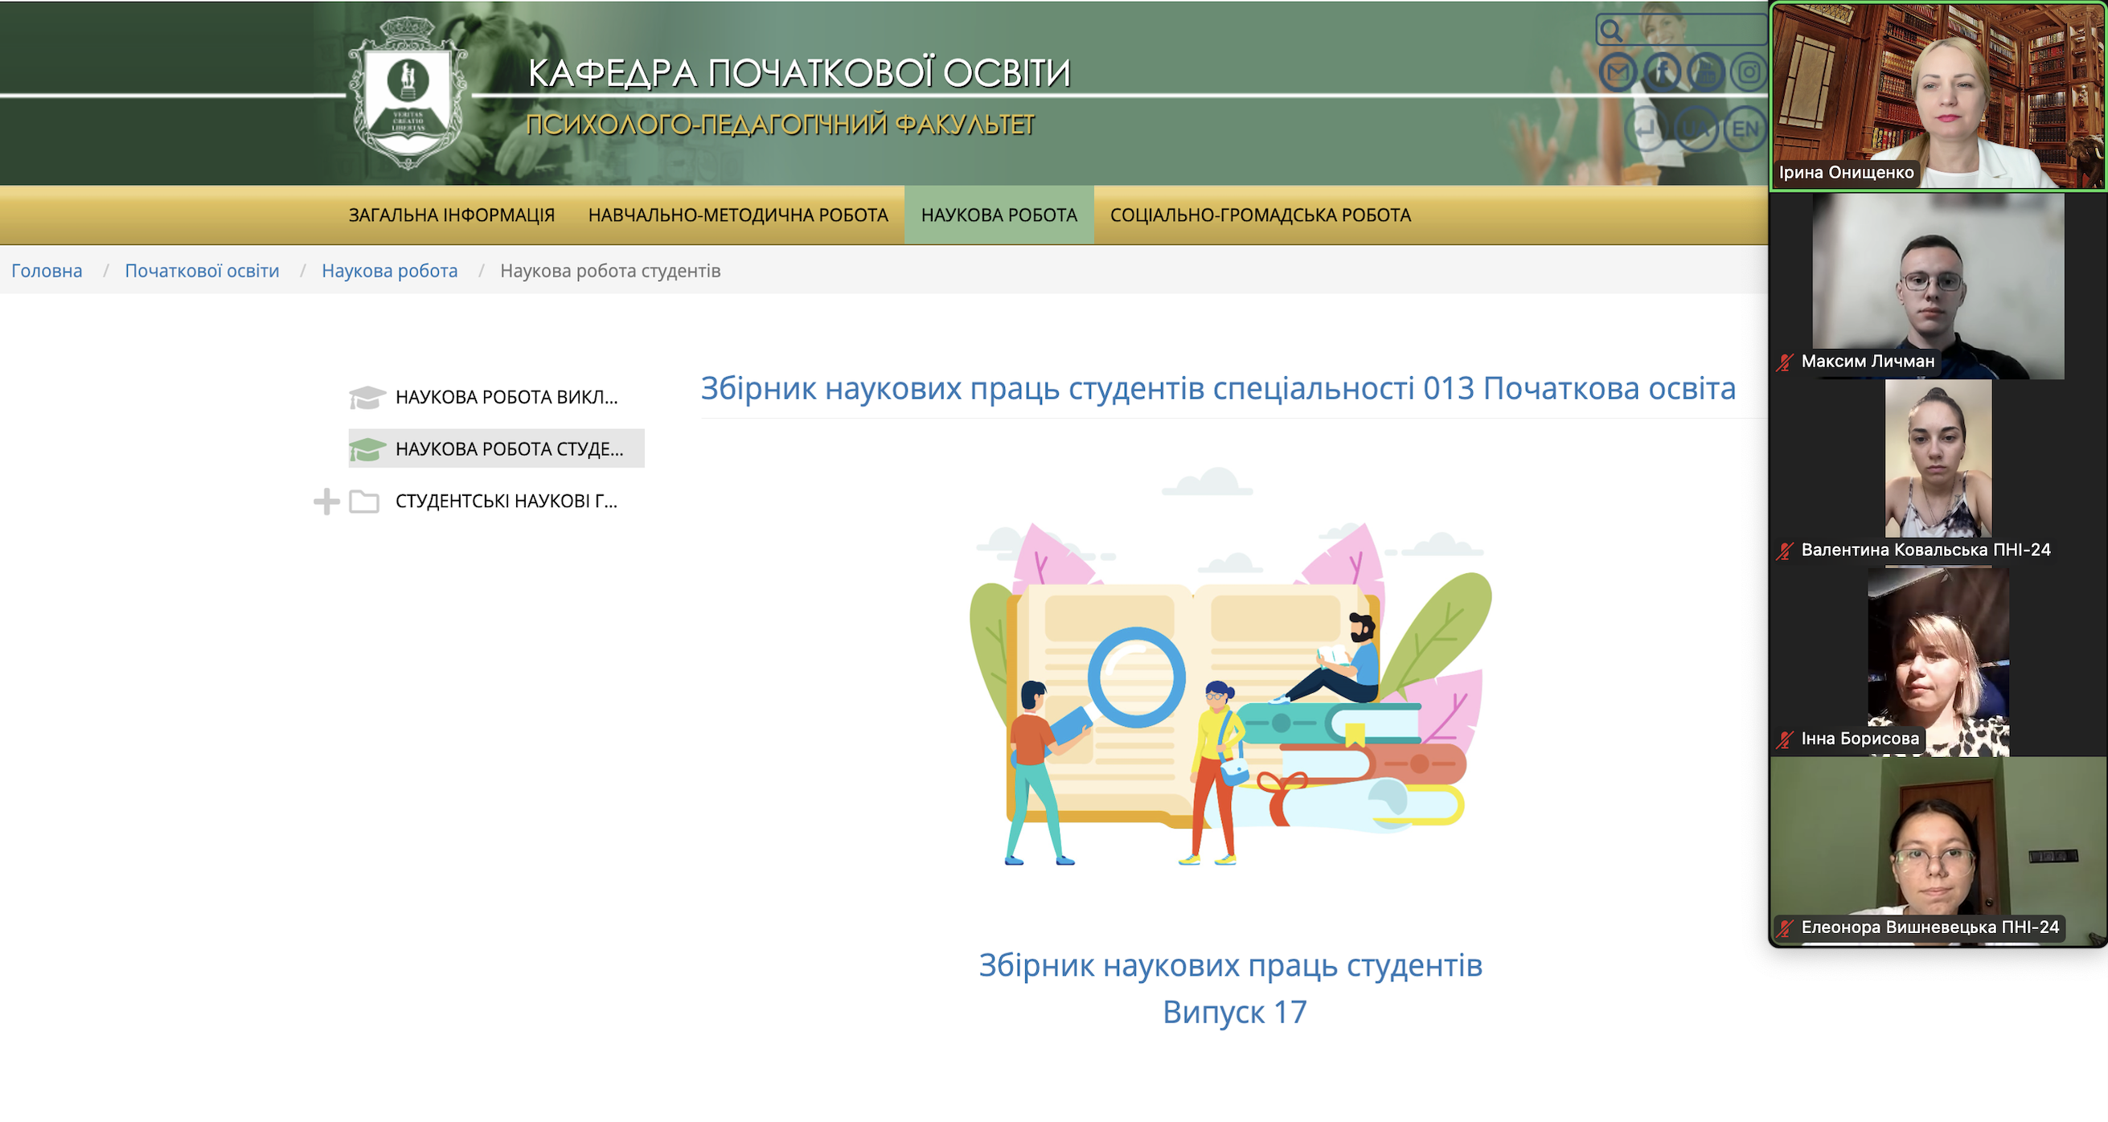Open the Початкової освіти breadcrumb link
The height and width of the screenshot is (1122, 2108).
click(201, 271)
